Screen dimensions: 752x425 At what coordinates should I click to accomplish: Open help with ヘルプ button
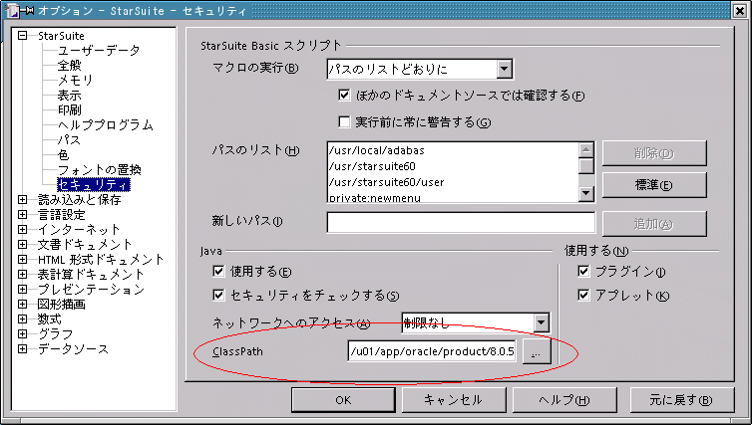point(564,400)
